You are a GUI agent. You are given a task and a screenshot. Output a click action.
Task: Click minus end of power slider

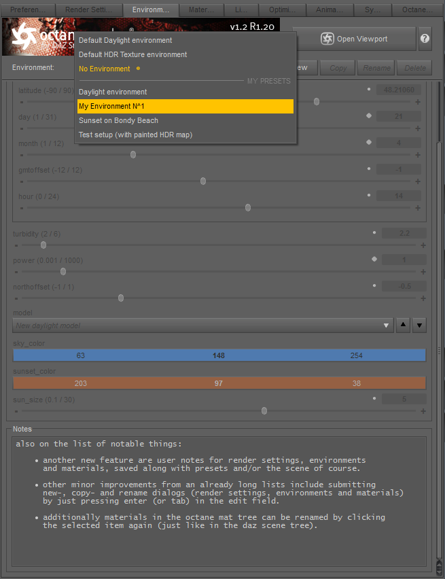pyautogui.click(x=16, y=272)
